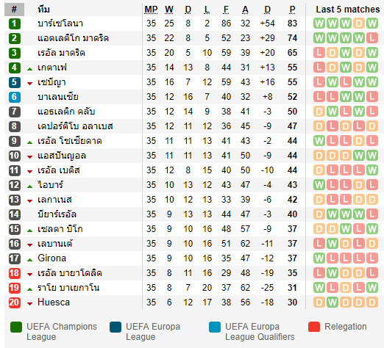Click the dark blue rank 5 badge

[x=15, y=82]
